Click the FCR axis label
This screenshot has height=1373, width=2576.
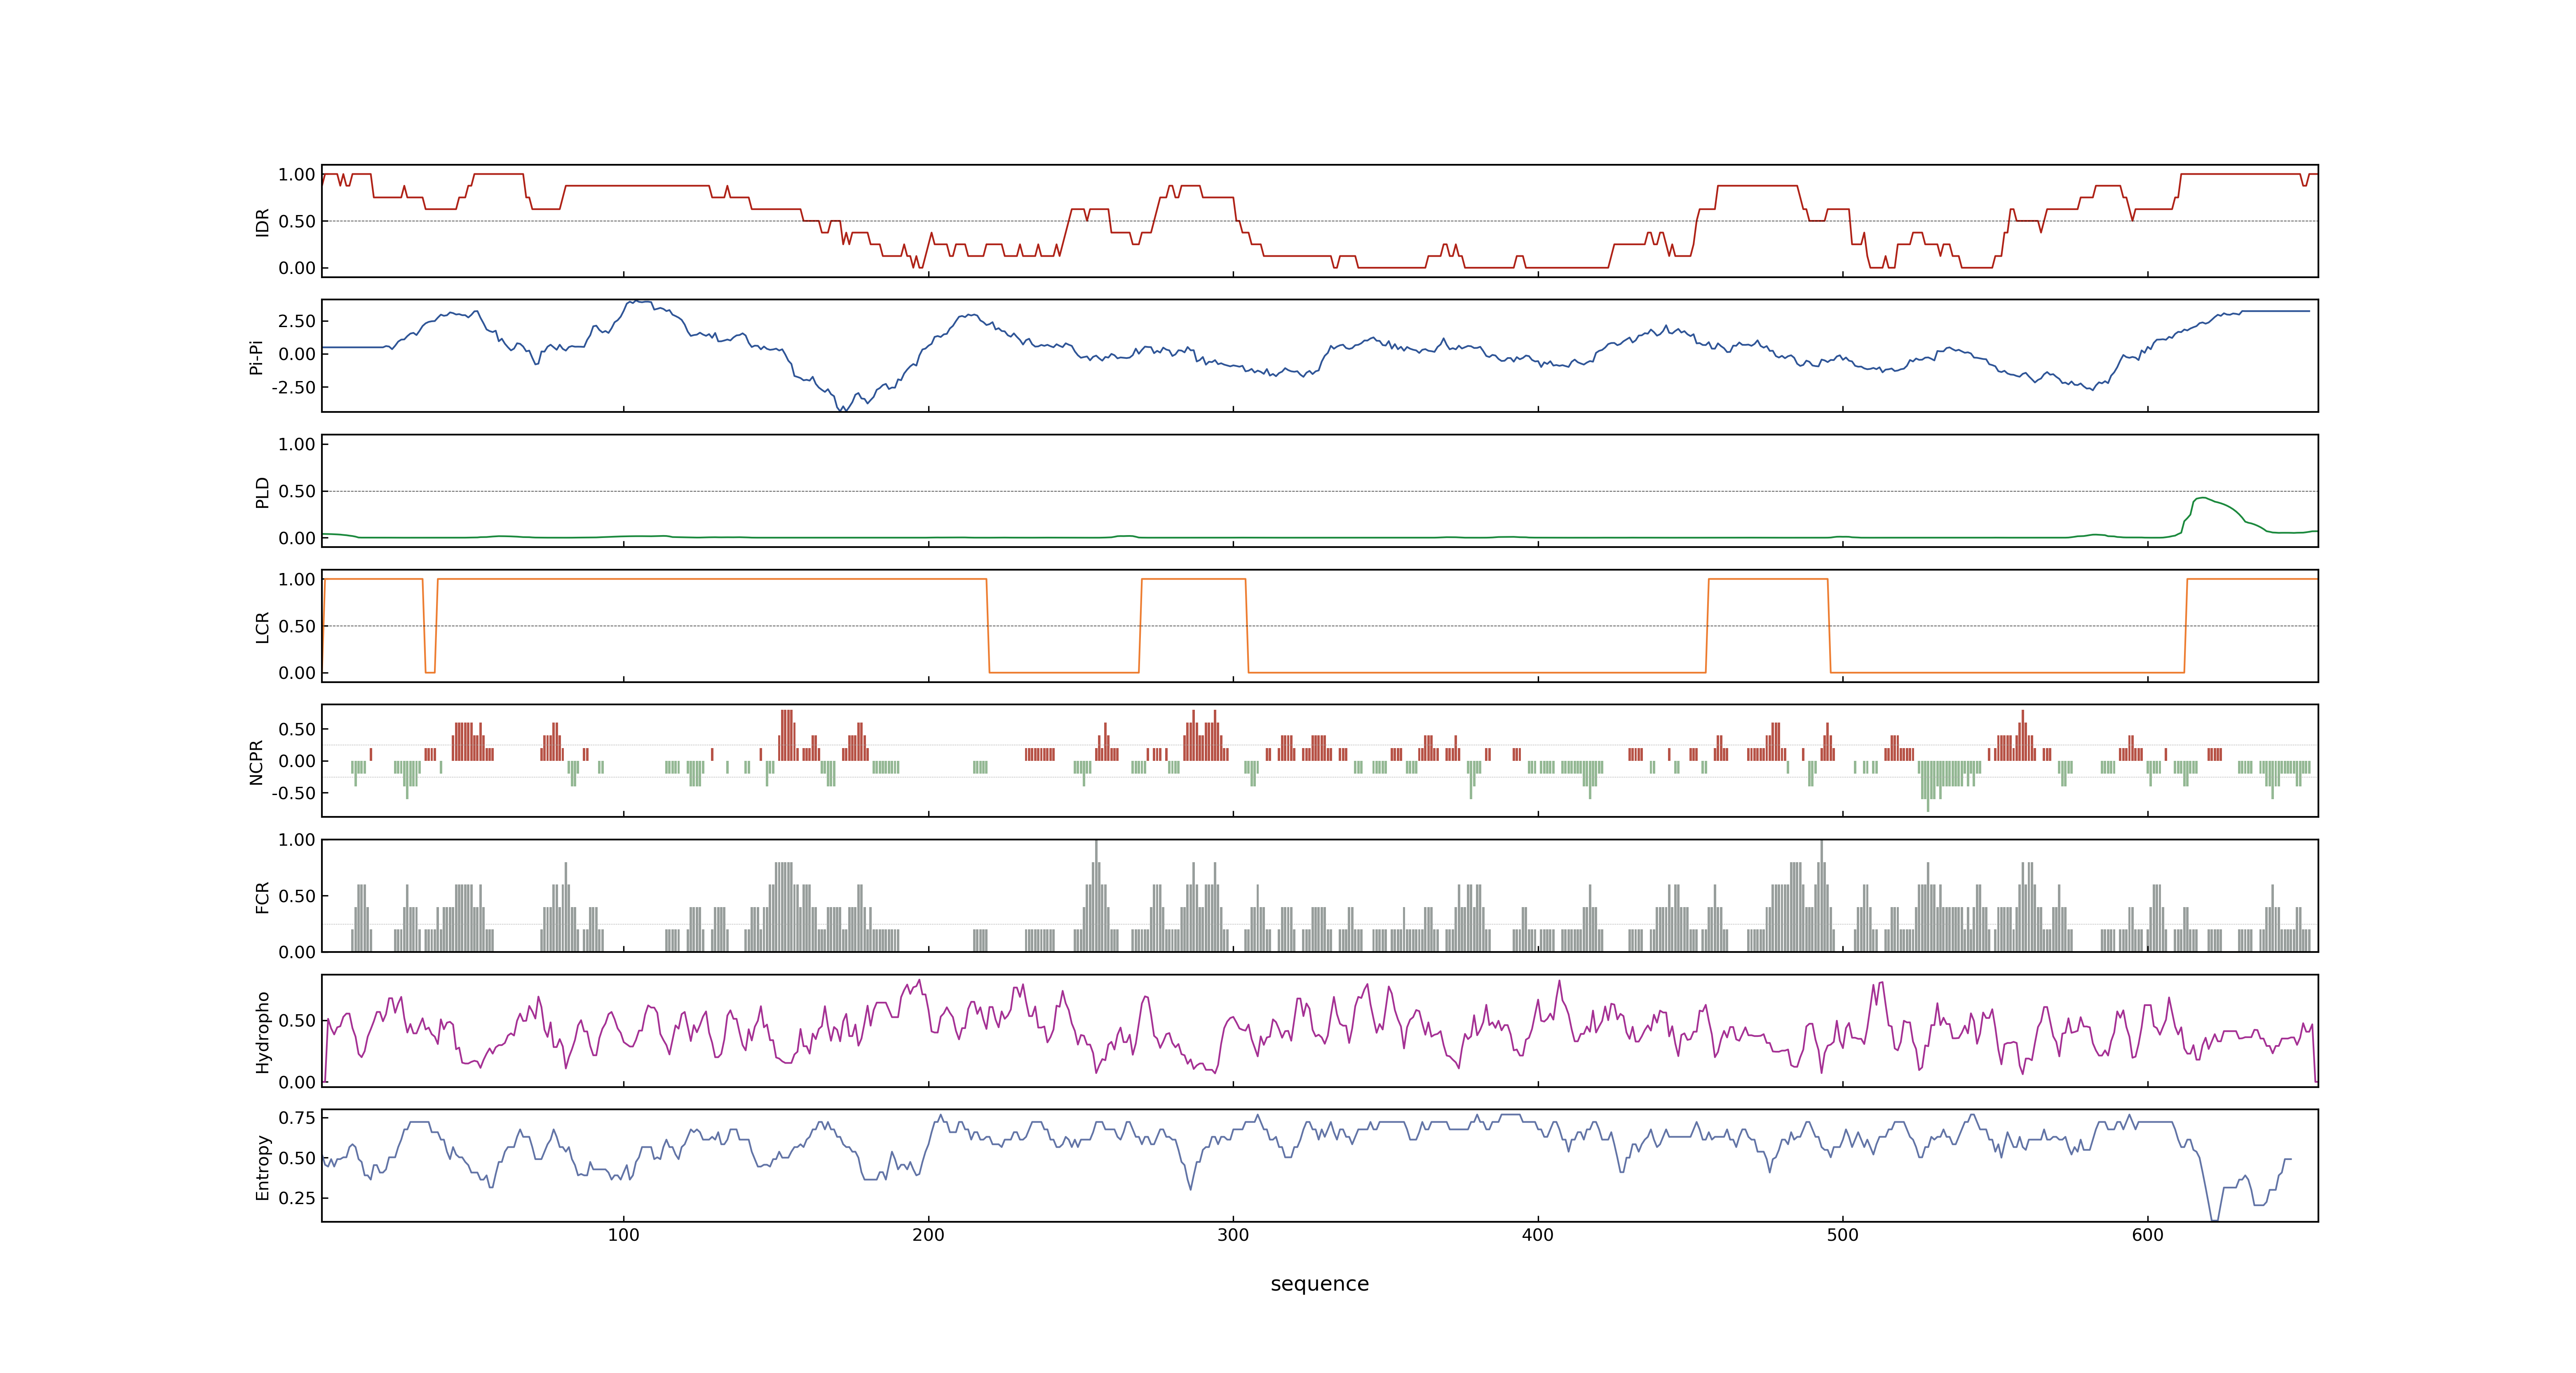[263, 896]
